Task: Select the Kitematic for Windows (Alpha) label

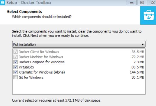Action: tap(42, 72)
